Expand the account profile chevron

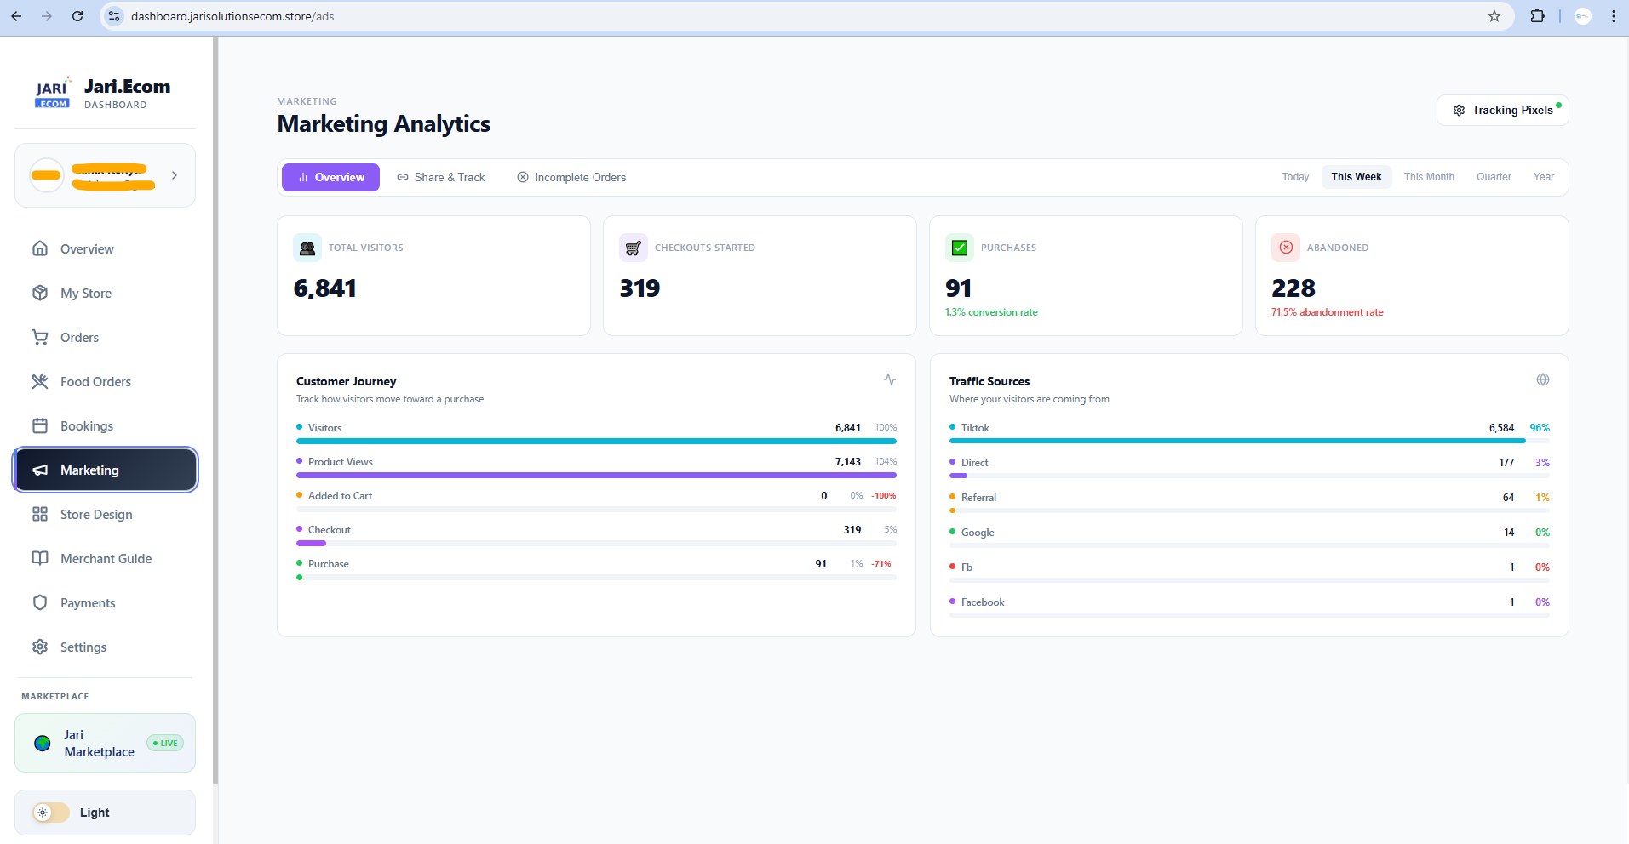click(x=175, y=175)
